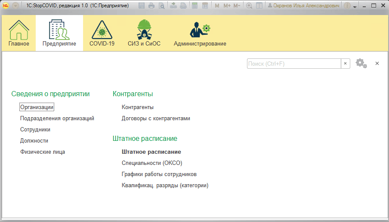Open Специальности (ОКСО) link
Viewport: 389px width, 222px height.
[x=152, y=163]
